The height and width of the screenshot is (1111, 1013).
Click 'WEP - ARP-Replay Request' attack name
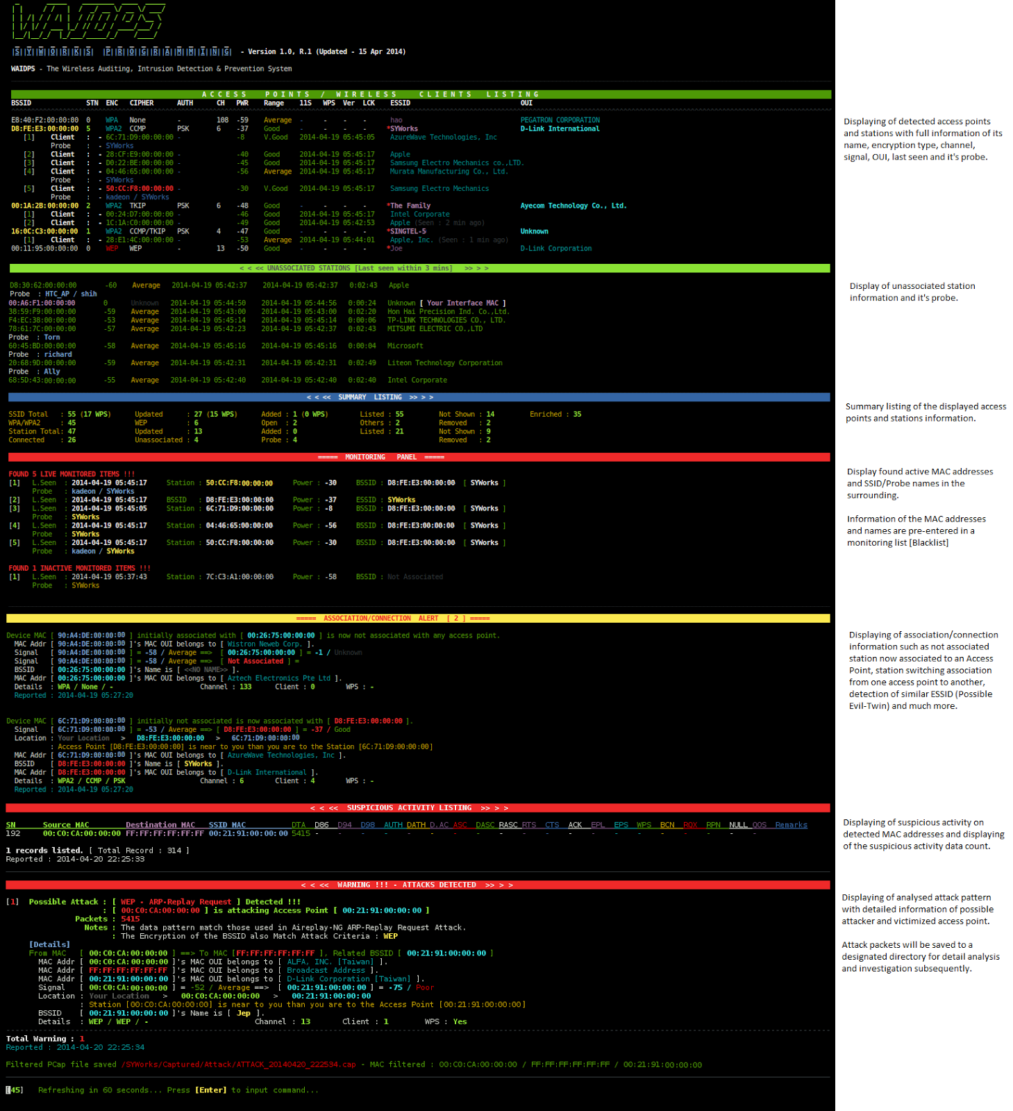click(176, 902)
